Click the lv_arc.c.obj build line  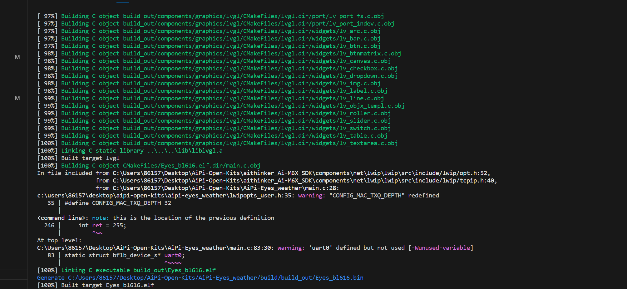point(209,31)
